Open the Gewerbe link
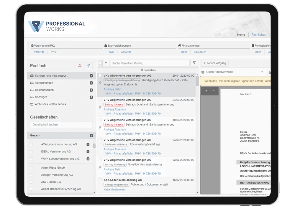295x209 pixels. tap(126, 52)
